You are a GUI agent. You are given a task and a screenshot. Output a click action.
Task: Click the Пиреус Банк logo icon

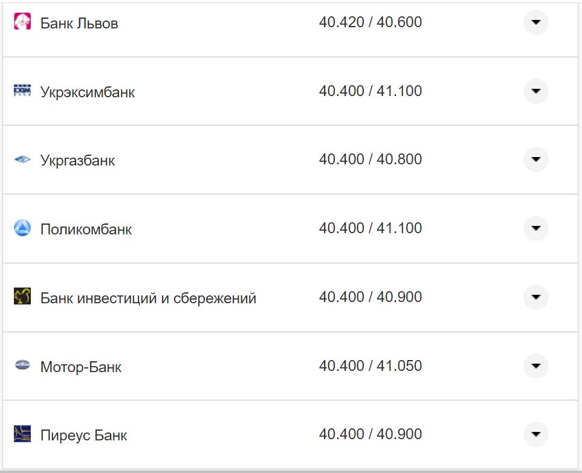(x=22, y=434)
